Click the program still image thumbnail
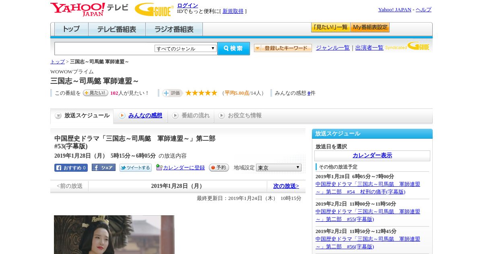Viewport: 483px width, 254px height. [x=114, y=235]
